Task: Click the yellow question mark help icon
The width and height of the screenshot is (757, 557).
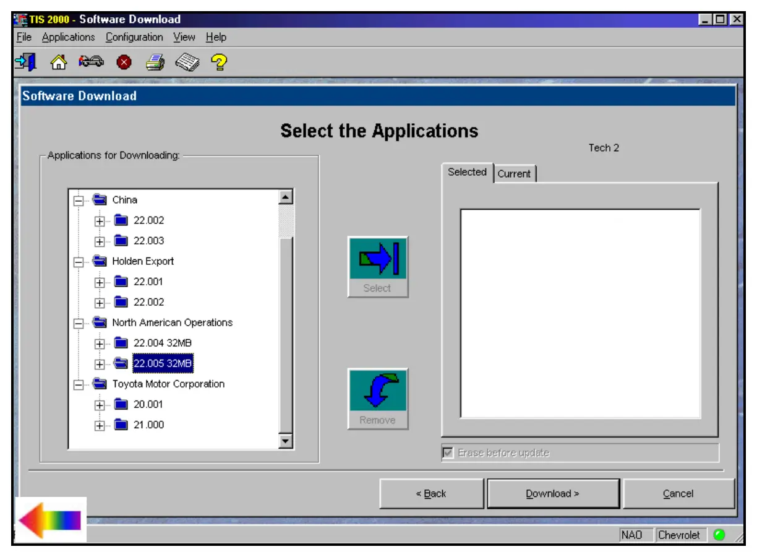Action: pyautogui.click(x=219, y=62)
